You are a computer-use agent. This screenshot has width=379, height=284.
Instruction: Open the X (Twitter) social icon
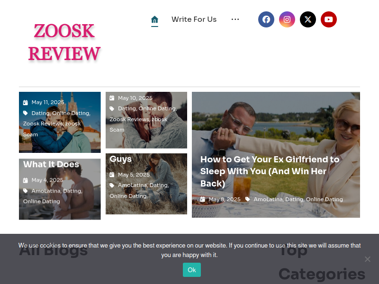(307, 19)
